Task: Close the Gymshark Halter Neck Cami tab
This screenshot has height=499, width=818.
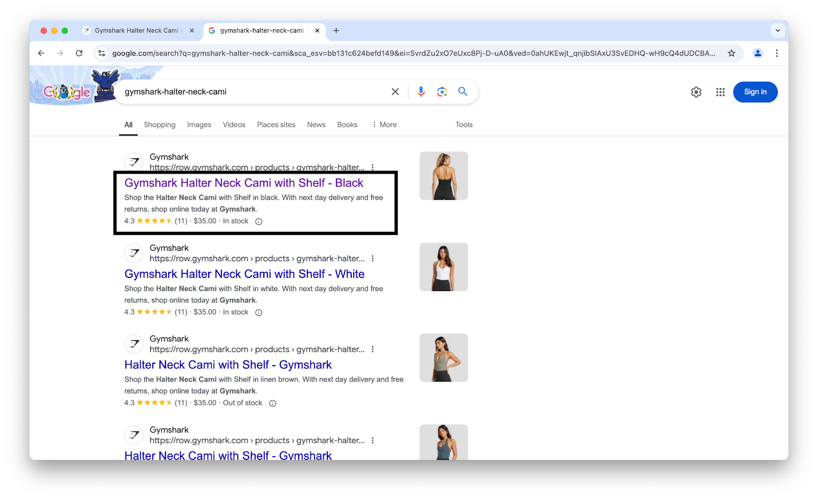Action: point(192,31)
